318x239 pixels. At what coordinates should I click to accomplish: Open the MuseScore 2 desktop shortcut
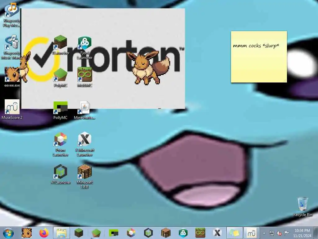click(12, 109)
